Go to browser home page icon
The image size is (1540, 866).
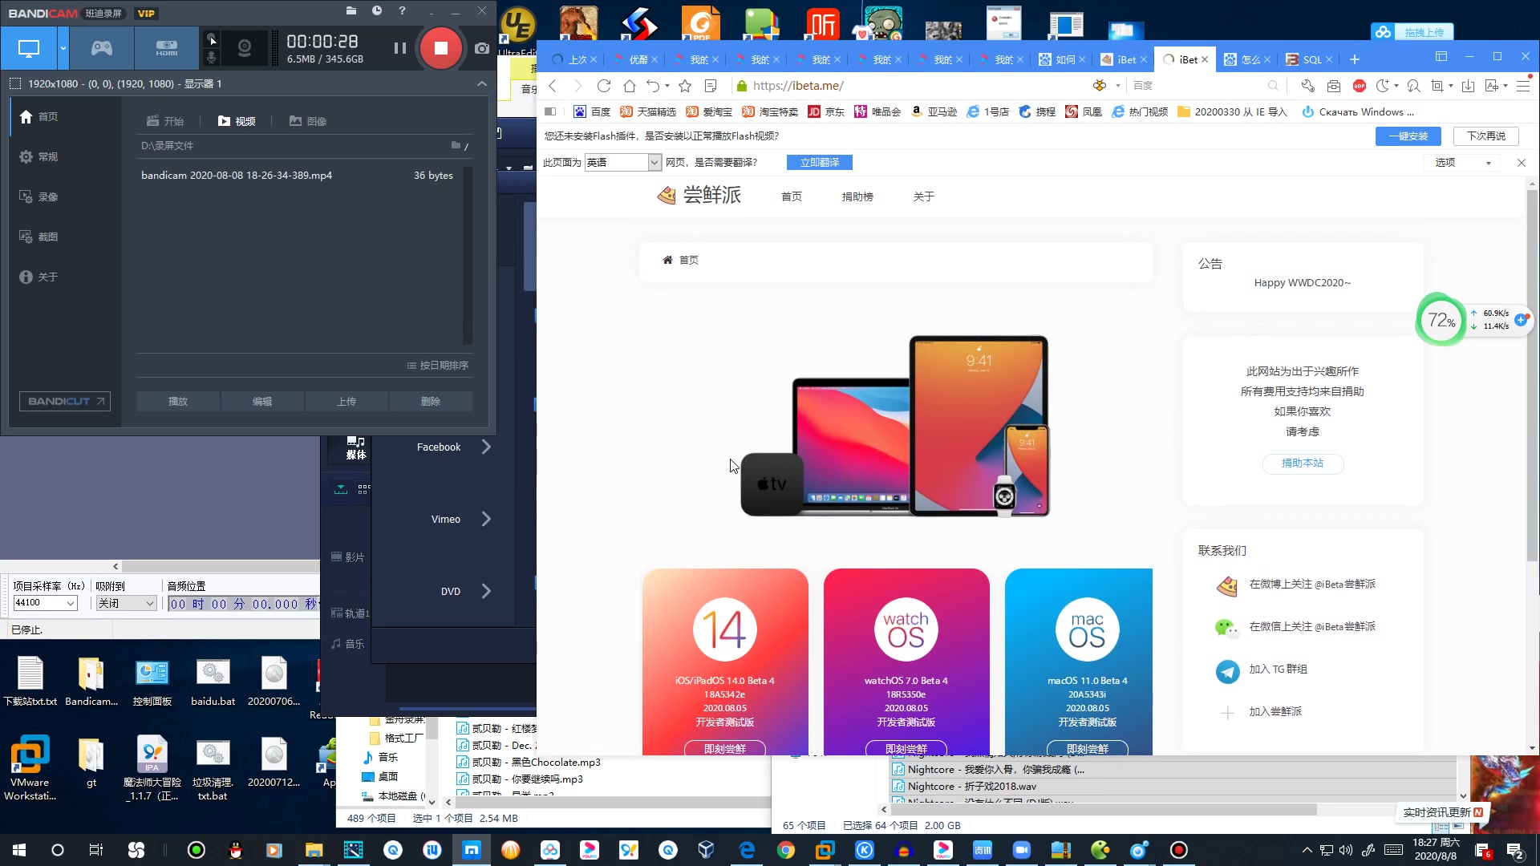630,86
